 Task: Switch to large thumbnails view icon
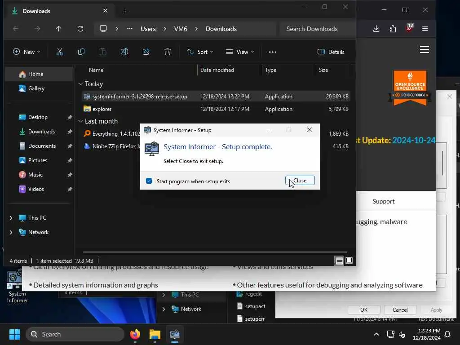349,261
